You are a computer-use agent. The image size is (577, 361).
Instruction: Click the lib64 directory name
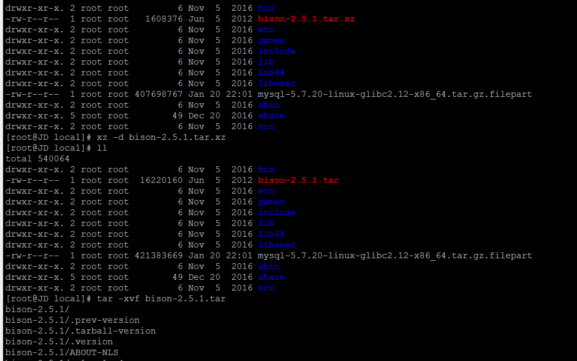pos(271,72)
